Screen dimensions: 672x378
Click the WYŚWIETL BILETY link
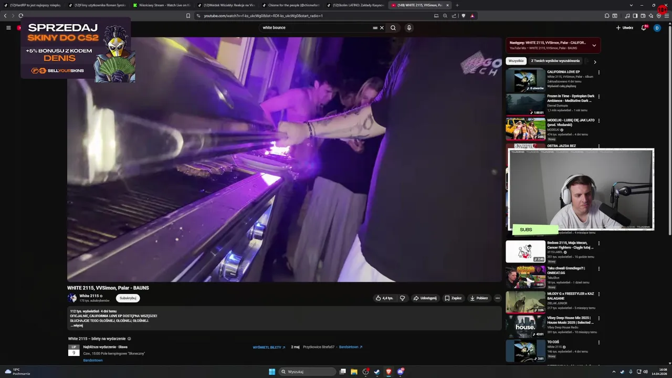(x=269, y=347)
